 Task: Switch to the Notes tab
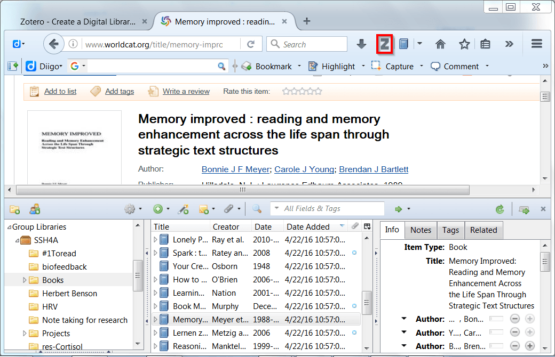pos(421,230)
